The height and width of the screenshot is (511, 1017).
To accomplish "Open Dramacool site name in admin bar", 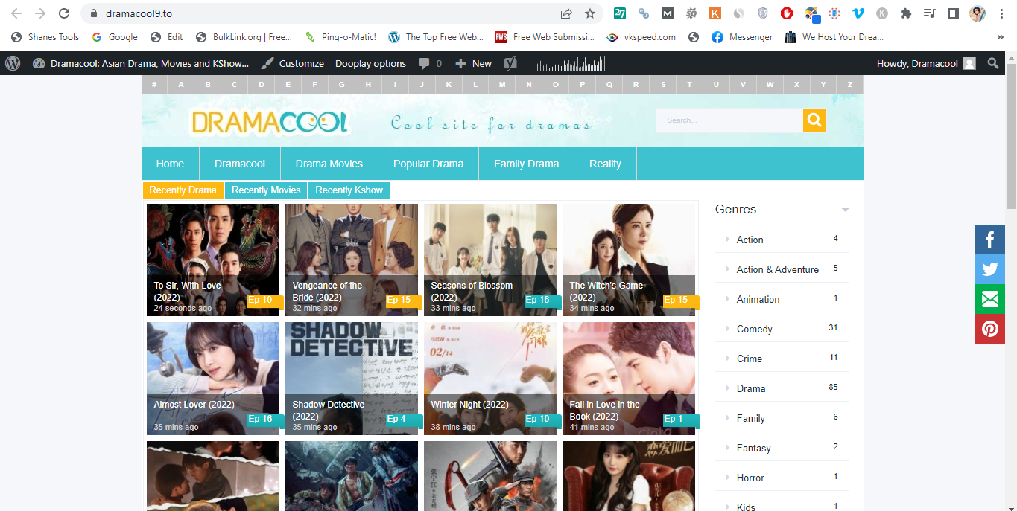I will click(142, 63).
